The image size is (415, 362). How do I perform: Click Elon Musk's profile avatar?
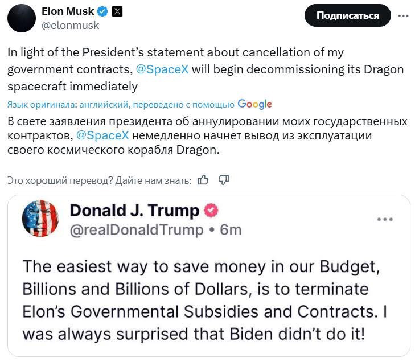[x=22, y=18]
